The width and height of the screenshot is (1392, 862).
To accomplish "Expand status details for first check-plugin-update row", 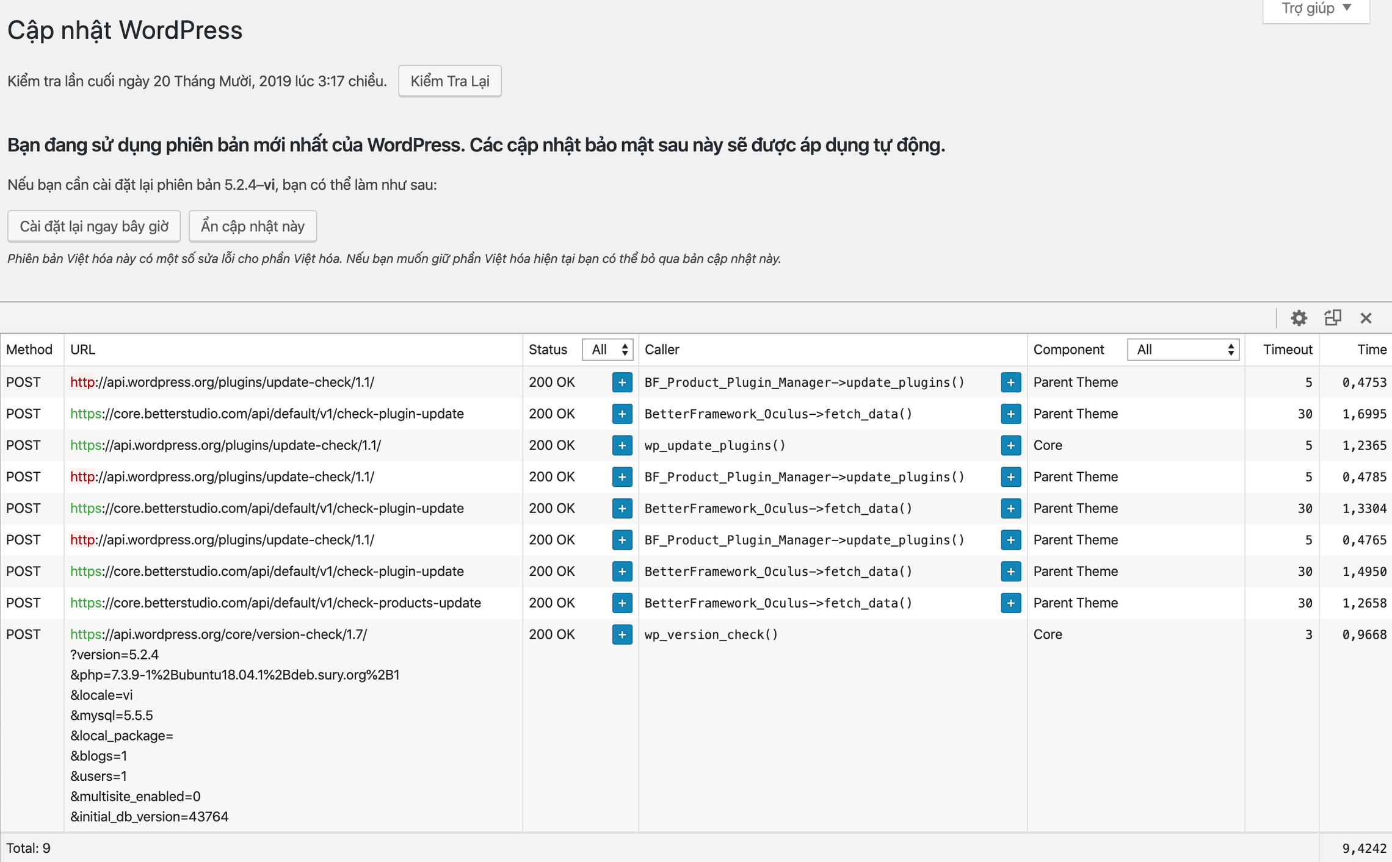I will tap(622, 414).
